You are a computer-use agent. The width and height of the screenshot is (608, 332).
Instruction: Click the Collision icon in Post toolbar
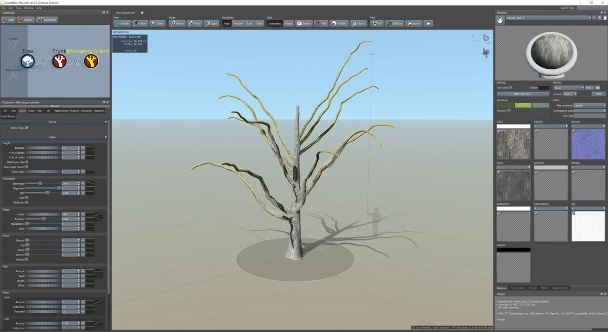coord(395,23)
